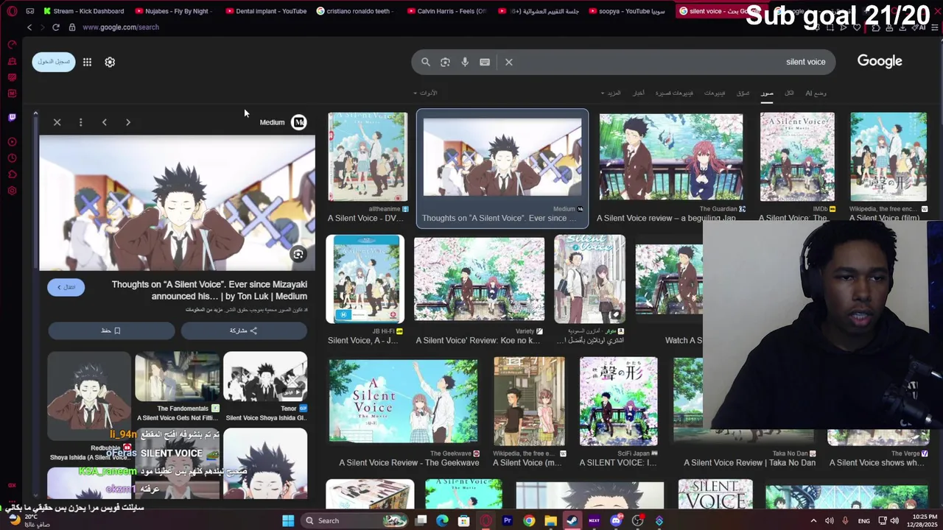This screenshot has height=530, width=943.
Task: Show hidden system tray icons chevron
Action: pos(813,520)
